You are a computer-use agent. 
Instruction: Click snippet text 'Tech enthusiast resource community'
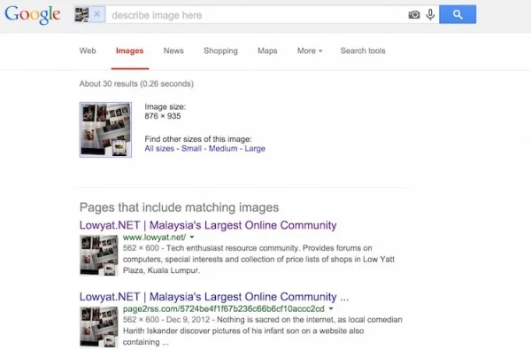coord(234,248)
